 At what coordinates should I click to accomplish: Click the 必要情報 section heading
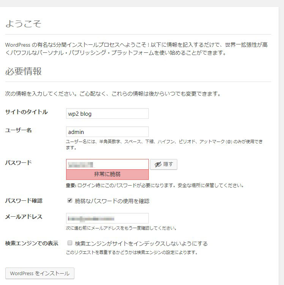(24, 71)
